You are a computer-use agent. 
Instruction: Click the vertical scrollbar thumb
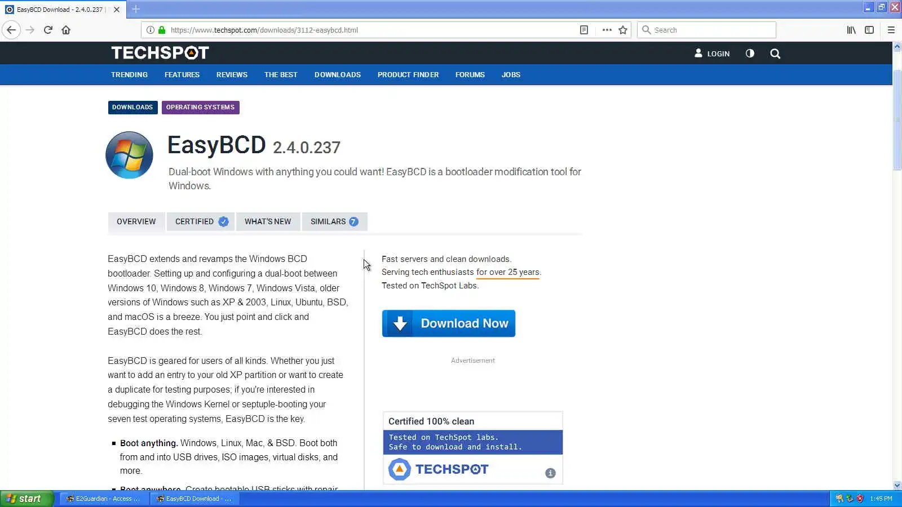coord(897,120)
